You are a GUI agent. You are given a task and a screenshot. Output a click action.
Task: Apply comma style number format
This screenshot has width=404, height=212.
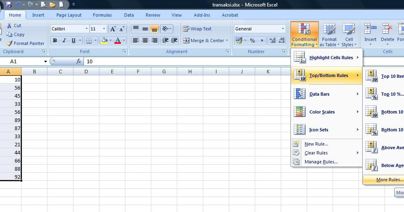[262, 41]
